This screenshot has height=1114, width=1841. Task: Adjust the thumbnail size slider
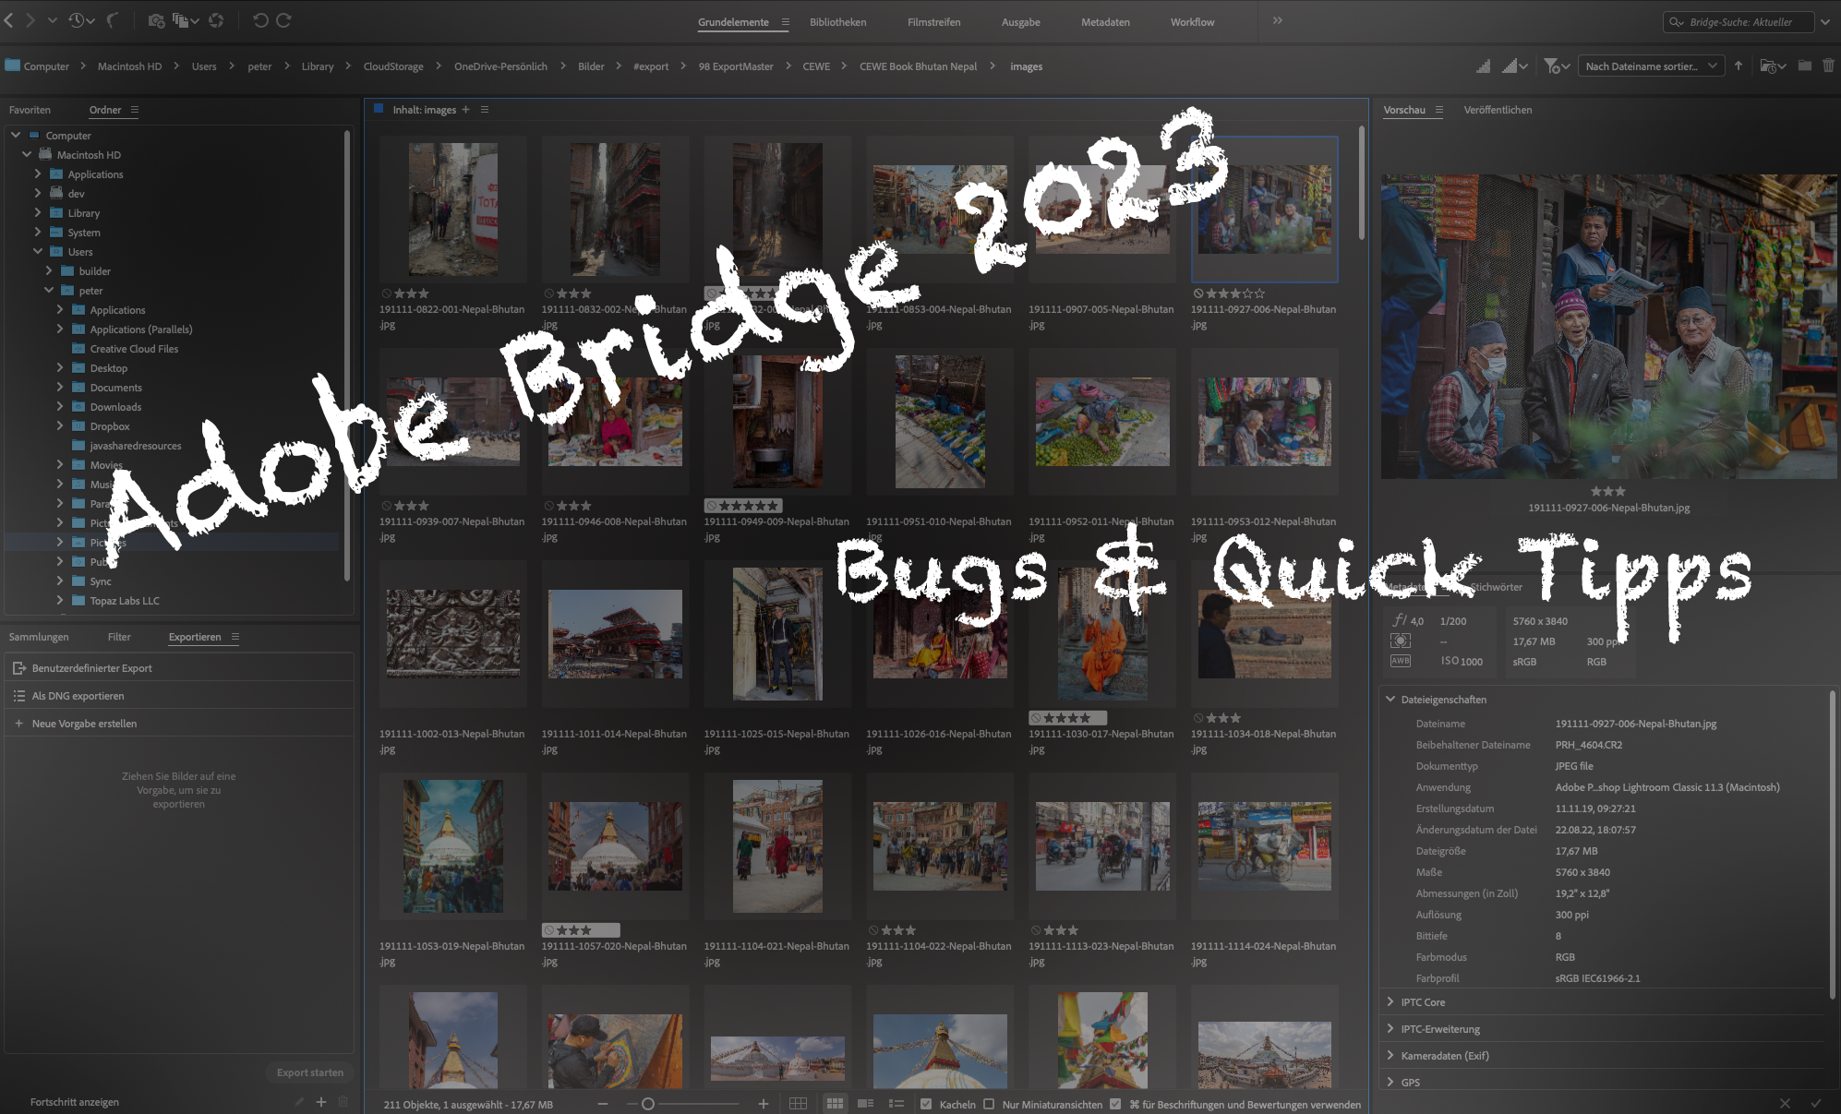click(648, 1104)
